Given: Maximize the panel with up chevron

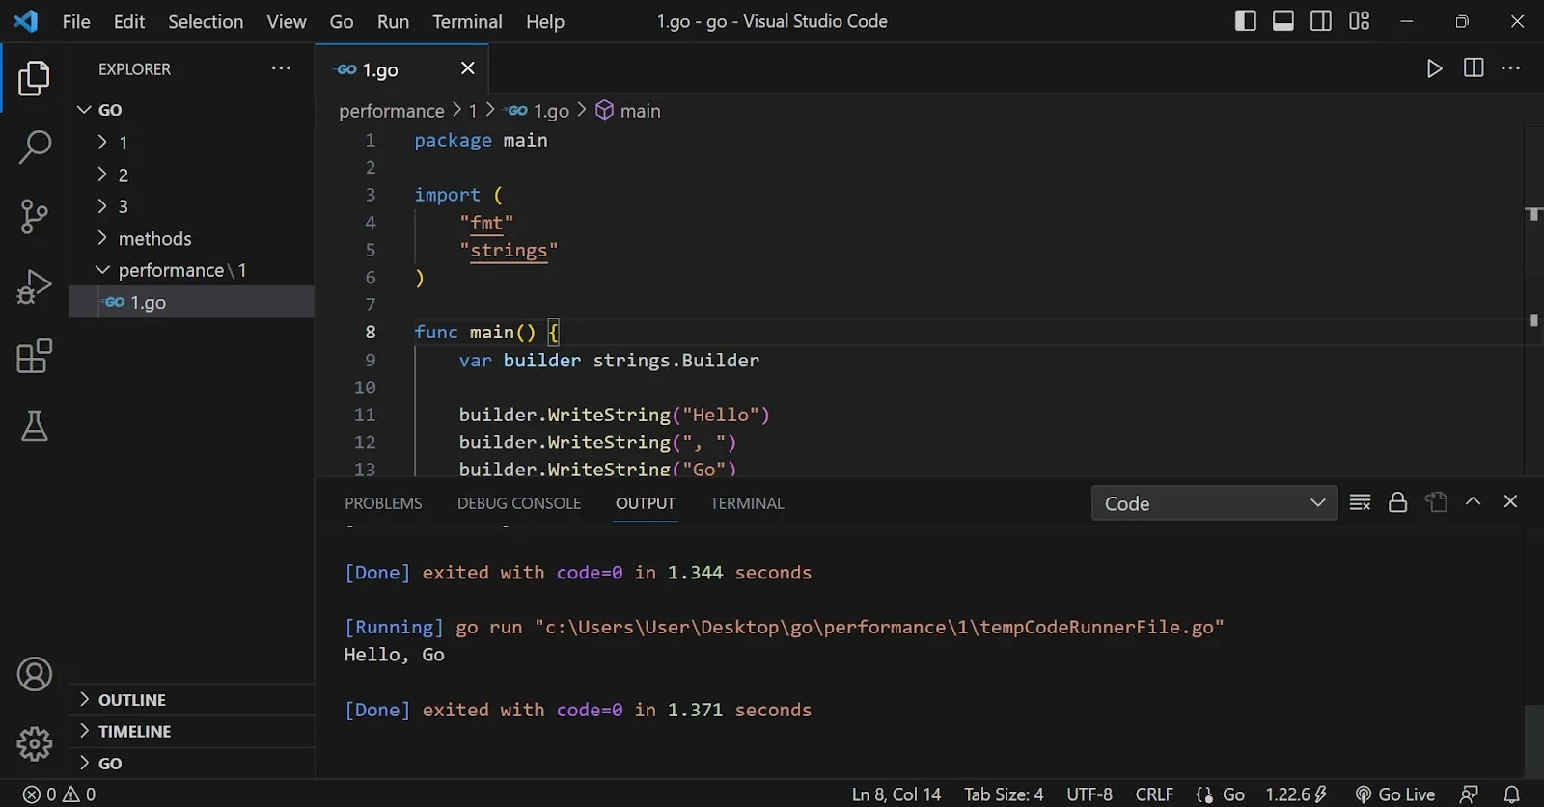Looking at the screenshot, I should (x=1473, y=501).
